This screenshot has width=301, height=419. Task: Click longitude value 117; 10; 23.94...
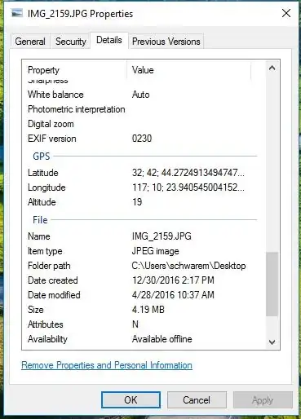(x=188, y=187)
